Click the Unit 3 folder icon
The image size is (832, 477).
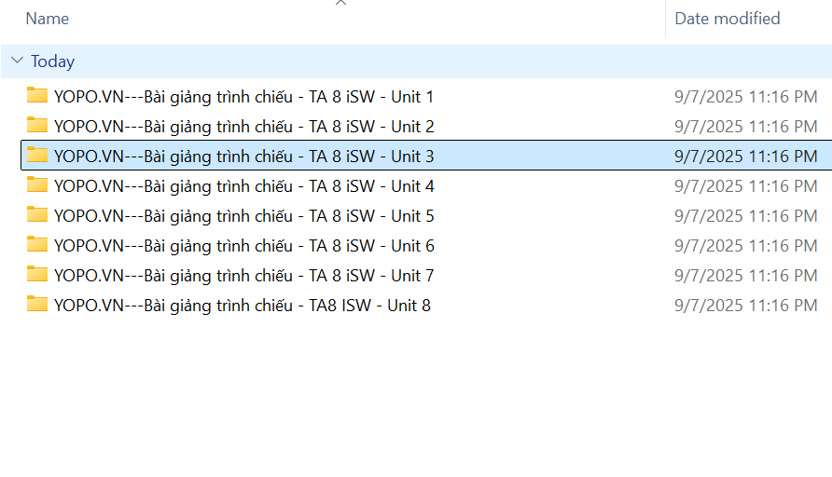(x=37, y=156)
